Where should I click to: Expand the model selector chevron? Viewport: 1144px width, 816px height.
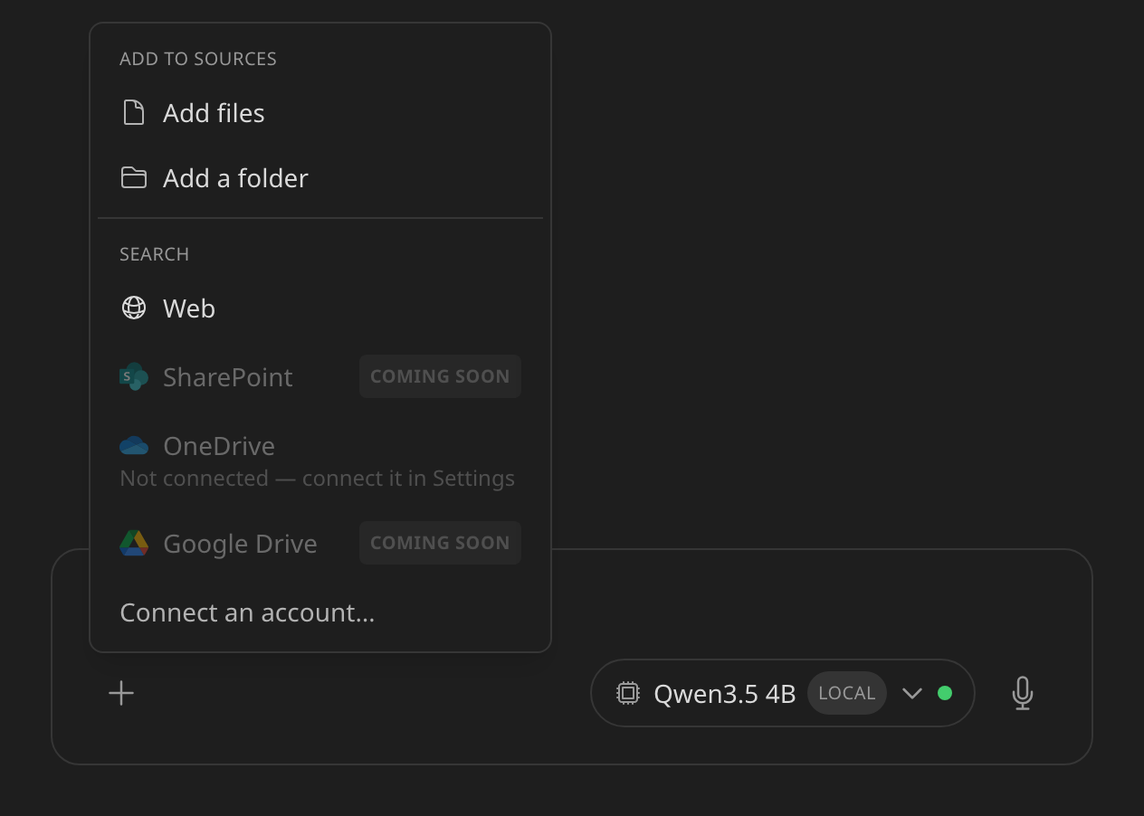[x=912, y=693]
